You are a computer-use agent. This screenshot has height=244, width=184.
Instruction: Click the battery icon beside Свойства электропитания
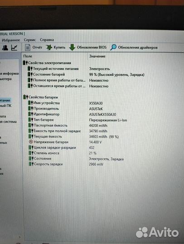point(25,63)
